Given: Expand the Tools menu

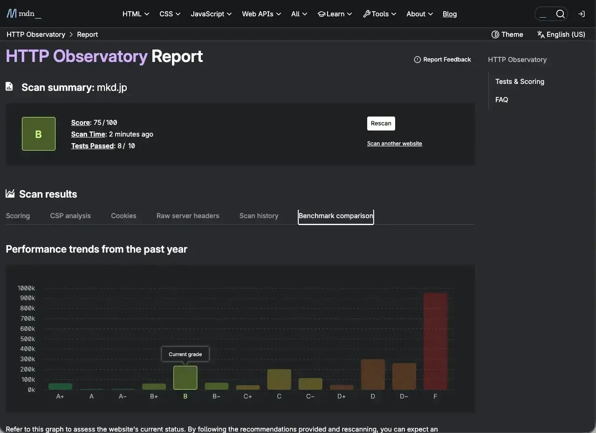Looking at the screenshot, I should (379, 14).
